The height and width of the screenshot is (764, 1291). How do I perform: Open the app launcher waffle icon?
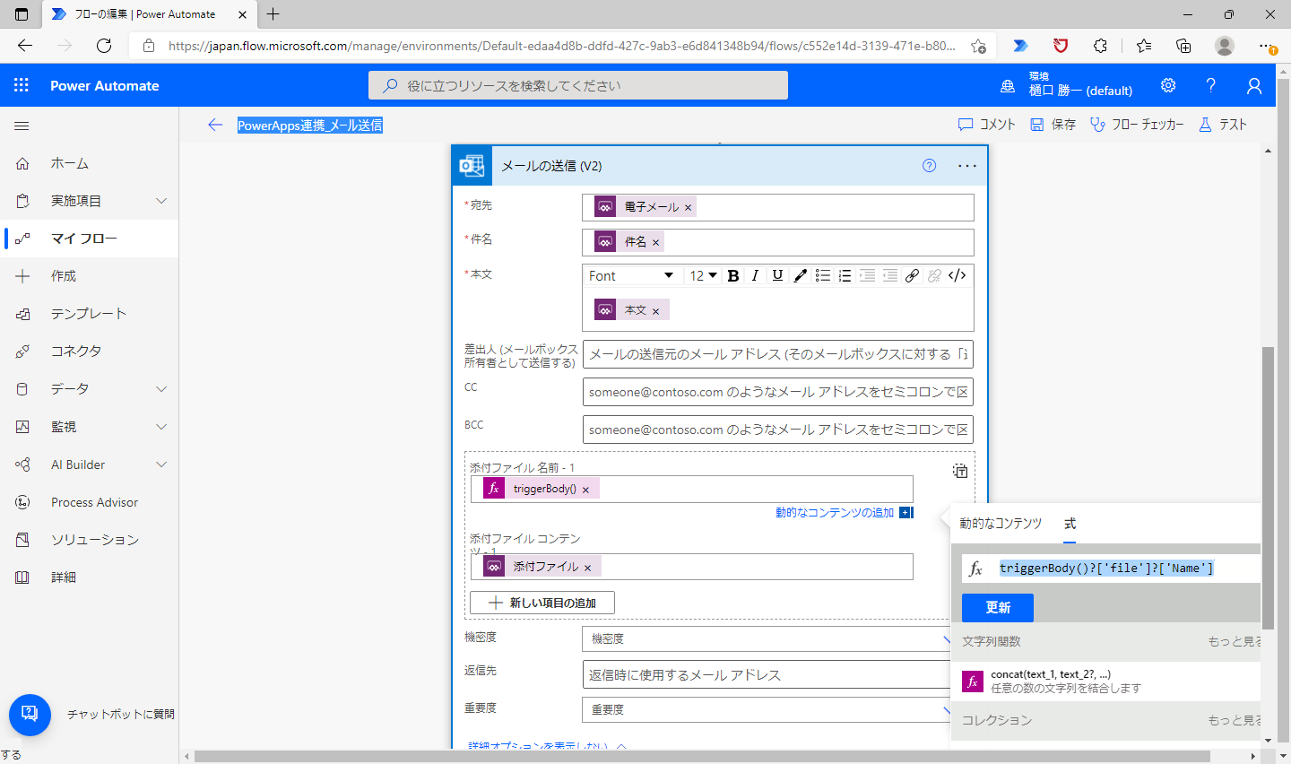coord(22,85)
